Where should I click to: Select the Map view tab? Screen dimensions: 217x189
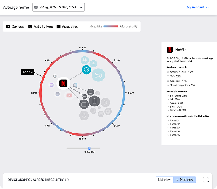185,180
